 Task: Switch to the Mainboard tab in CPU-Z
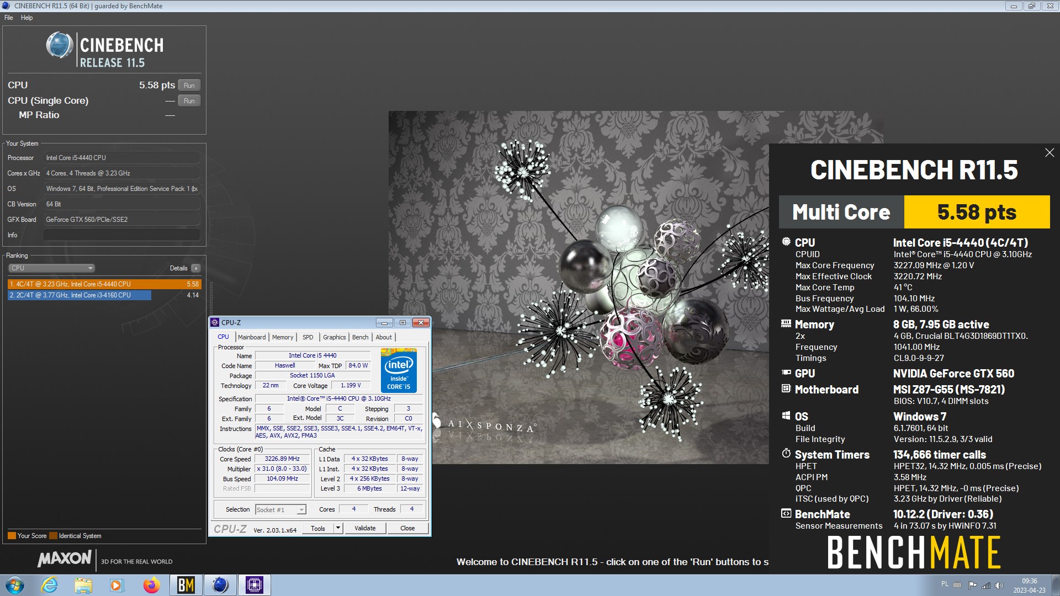(x=252, y=337)
